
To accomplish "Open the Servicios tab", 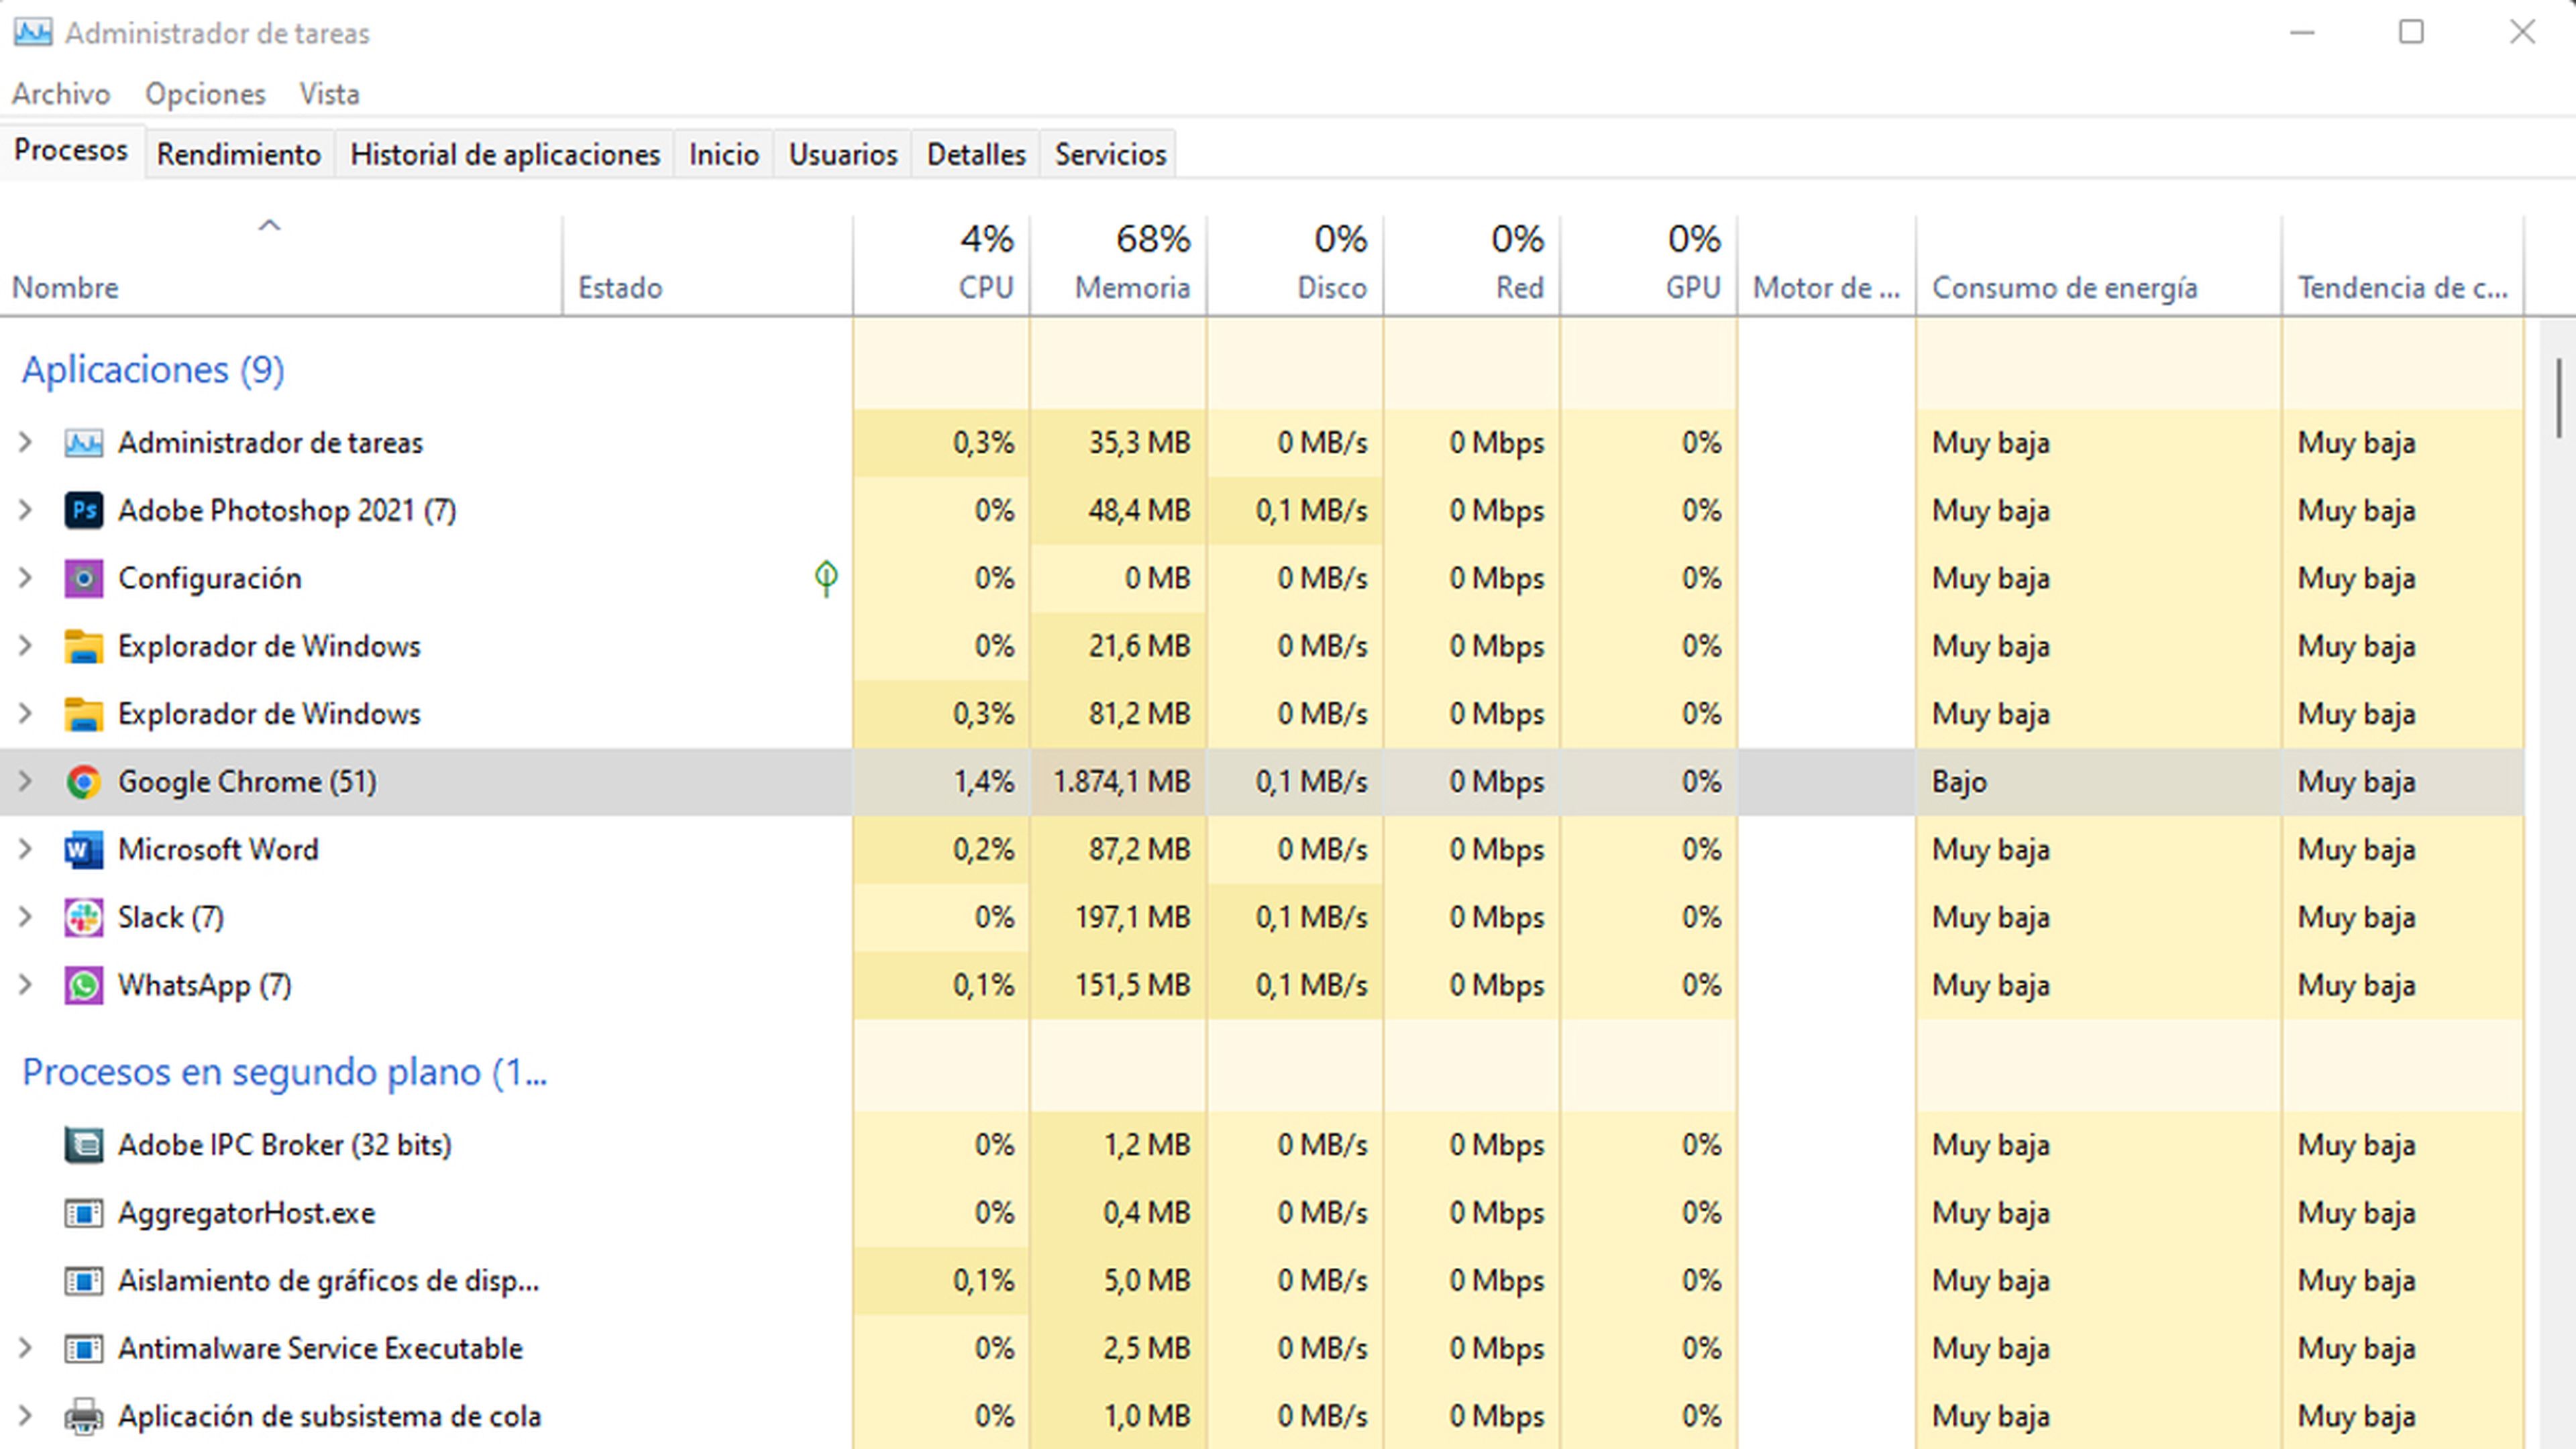I will click(1110, 155).
